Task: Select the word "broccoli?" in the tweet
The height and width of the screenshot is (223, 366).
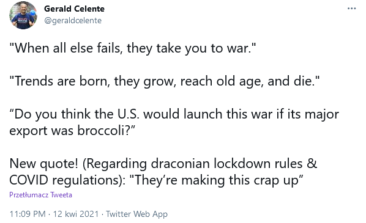Action: click(106, 131)
